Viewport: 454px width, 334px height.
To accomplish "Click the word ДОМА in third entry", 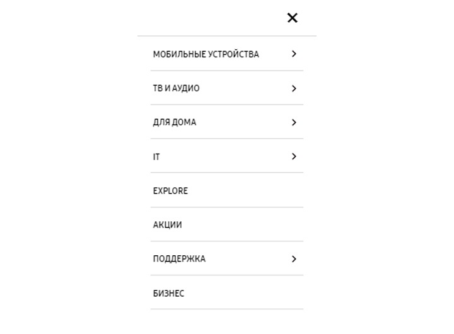I will 184,122.
